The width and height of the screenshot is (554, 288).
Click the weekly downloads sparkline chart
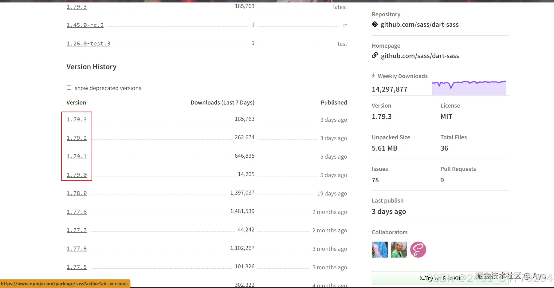point(469,88)
